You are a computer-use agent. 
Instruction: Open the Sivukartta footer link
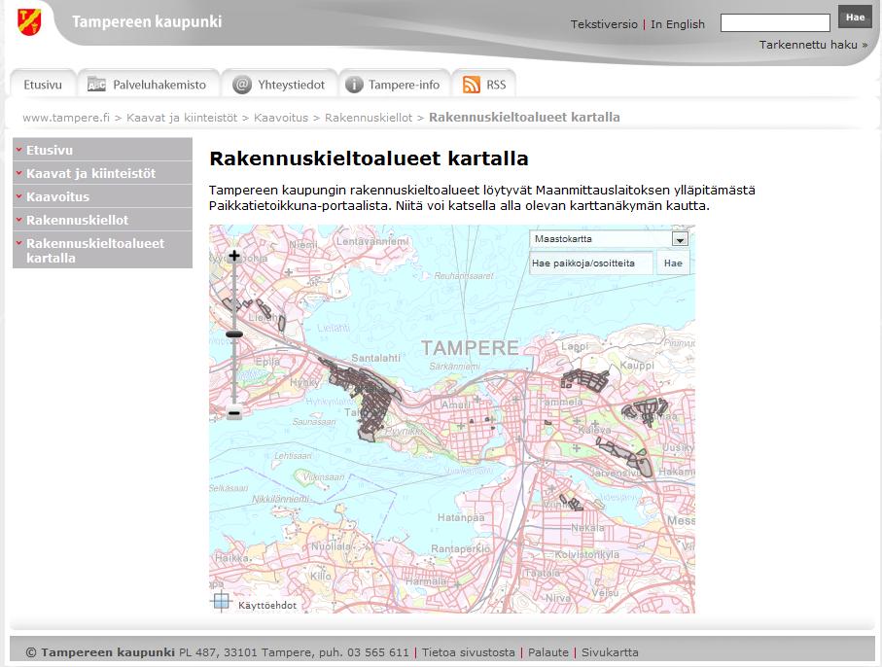coord(610,652)
